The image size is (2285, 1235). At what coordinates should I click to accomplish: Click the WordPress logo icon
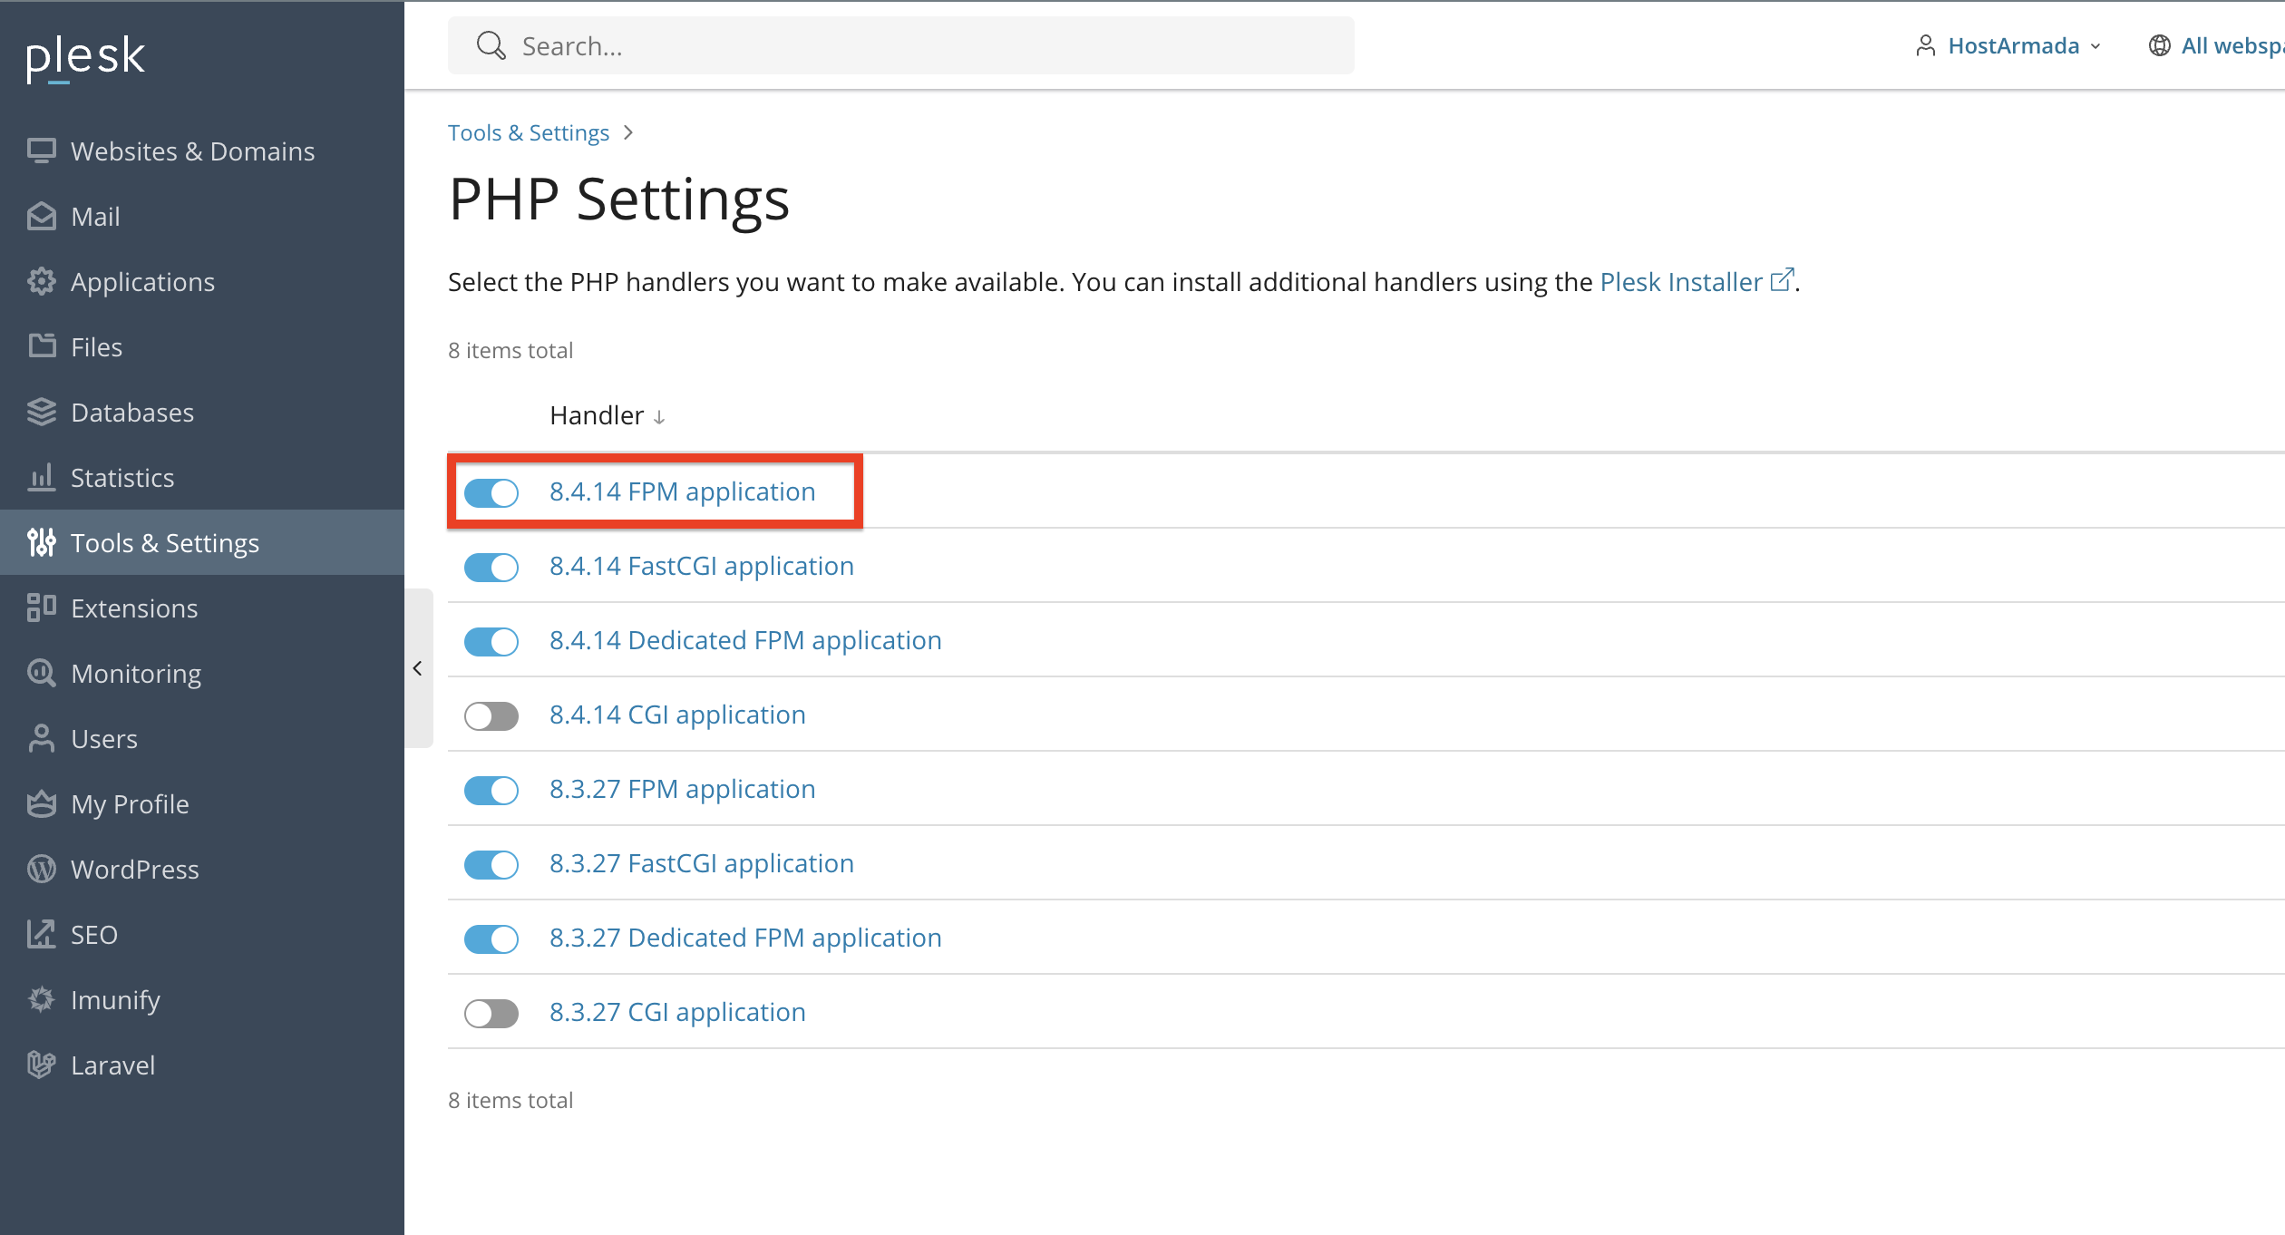click(x=42, y=869)
